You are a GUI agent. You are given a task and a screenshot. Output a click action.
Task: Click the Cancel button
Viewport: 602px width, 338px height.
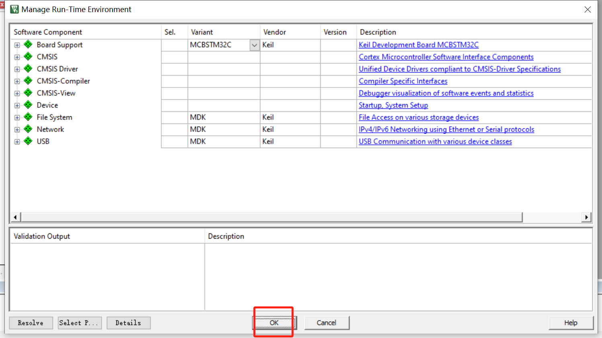[327, 323]
